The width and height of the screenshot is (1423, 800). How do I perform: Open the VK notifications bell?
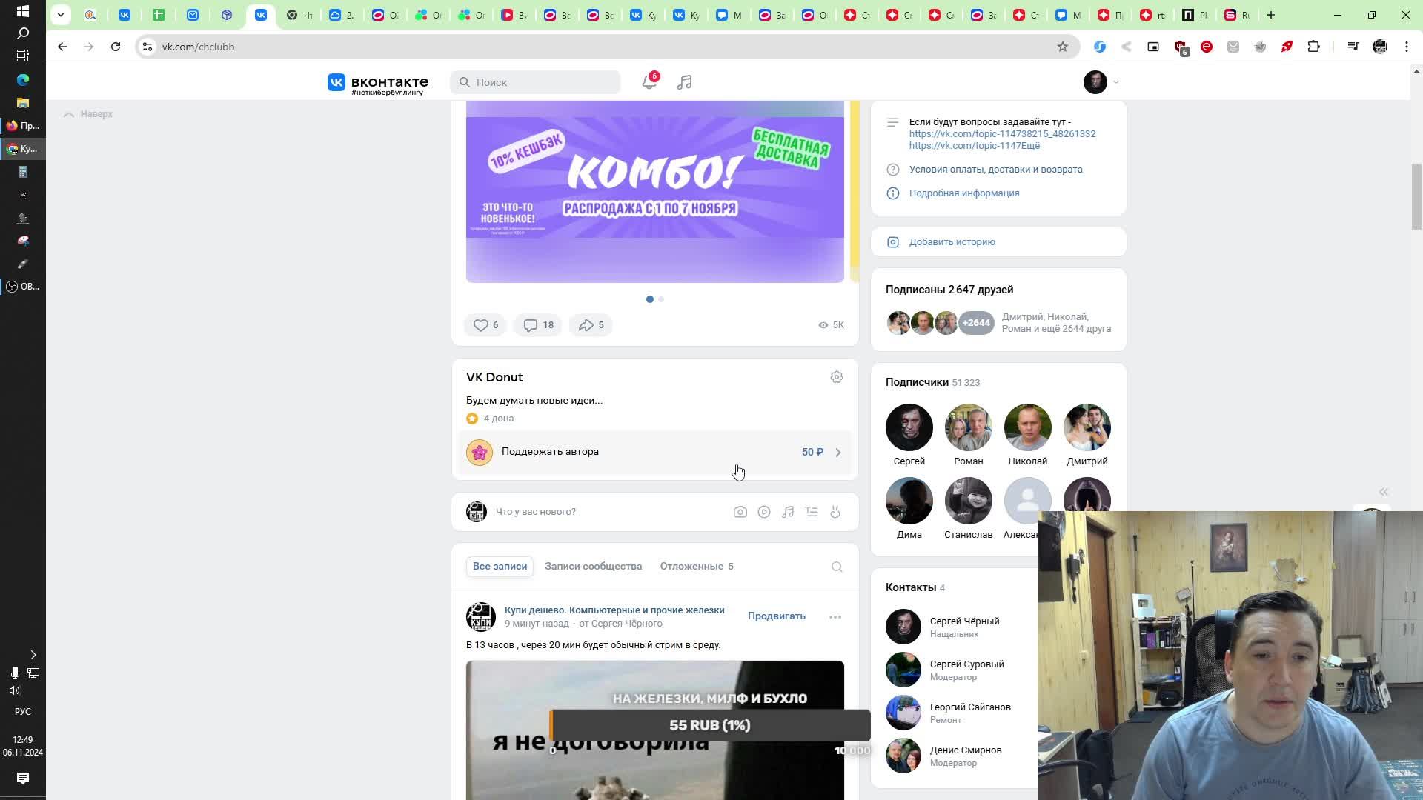coord(649,82)
